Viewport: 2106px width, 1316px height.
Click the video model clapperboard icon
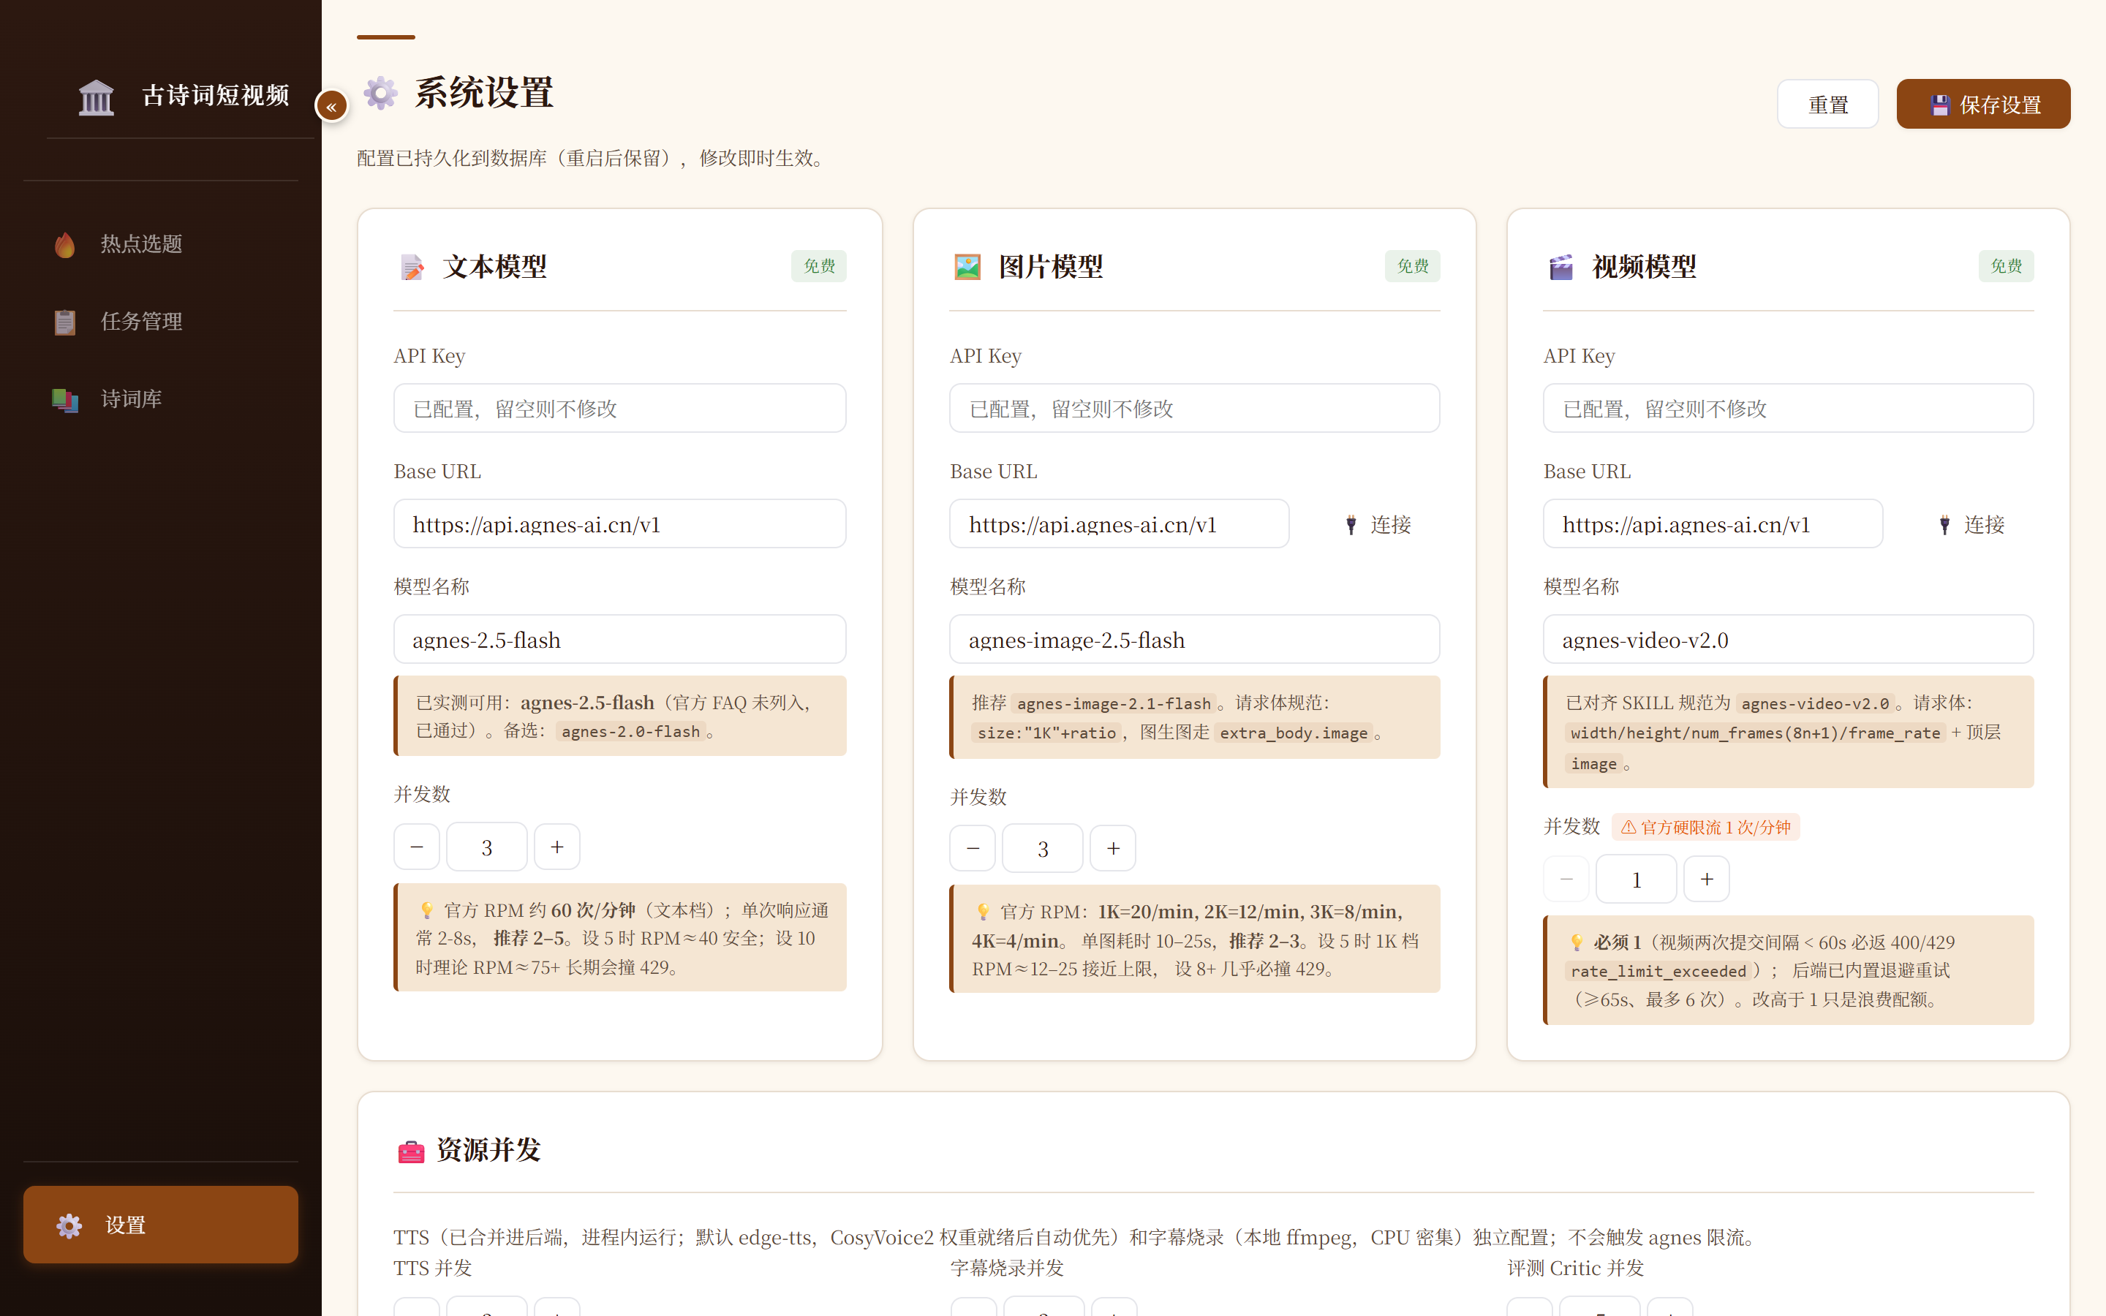(1561, 267)
